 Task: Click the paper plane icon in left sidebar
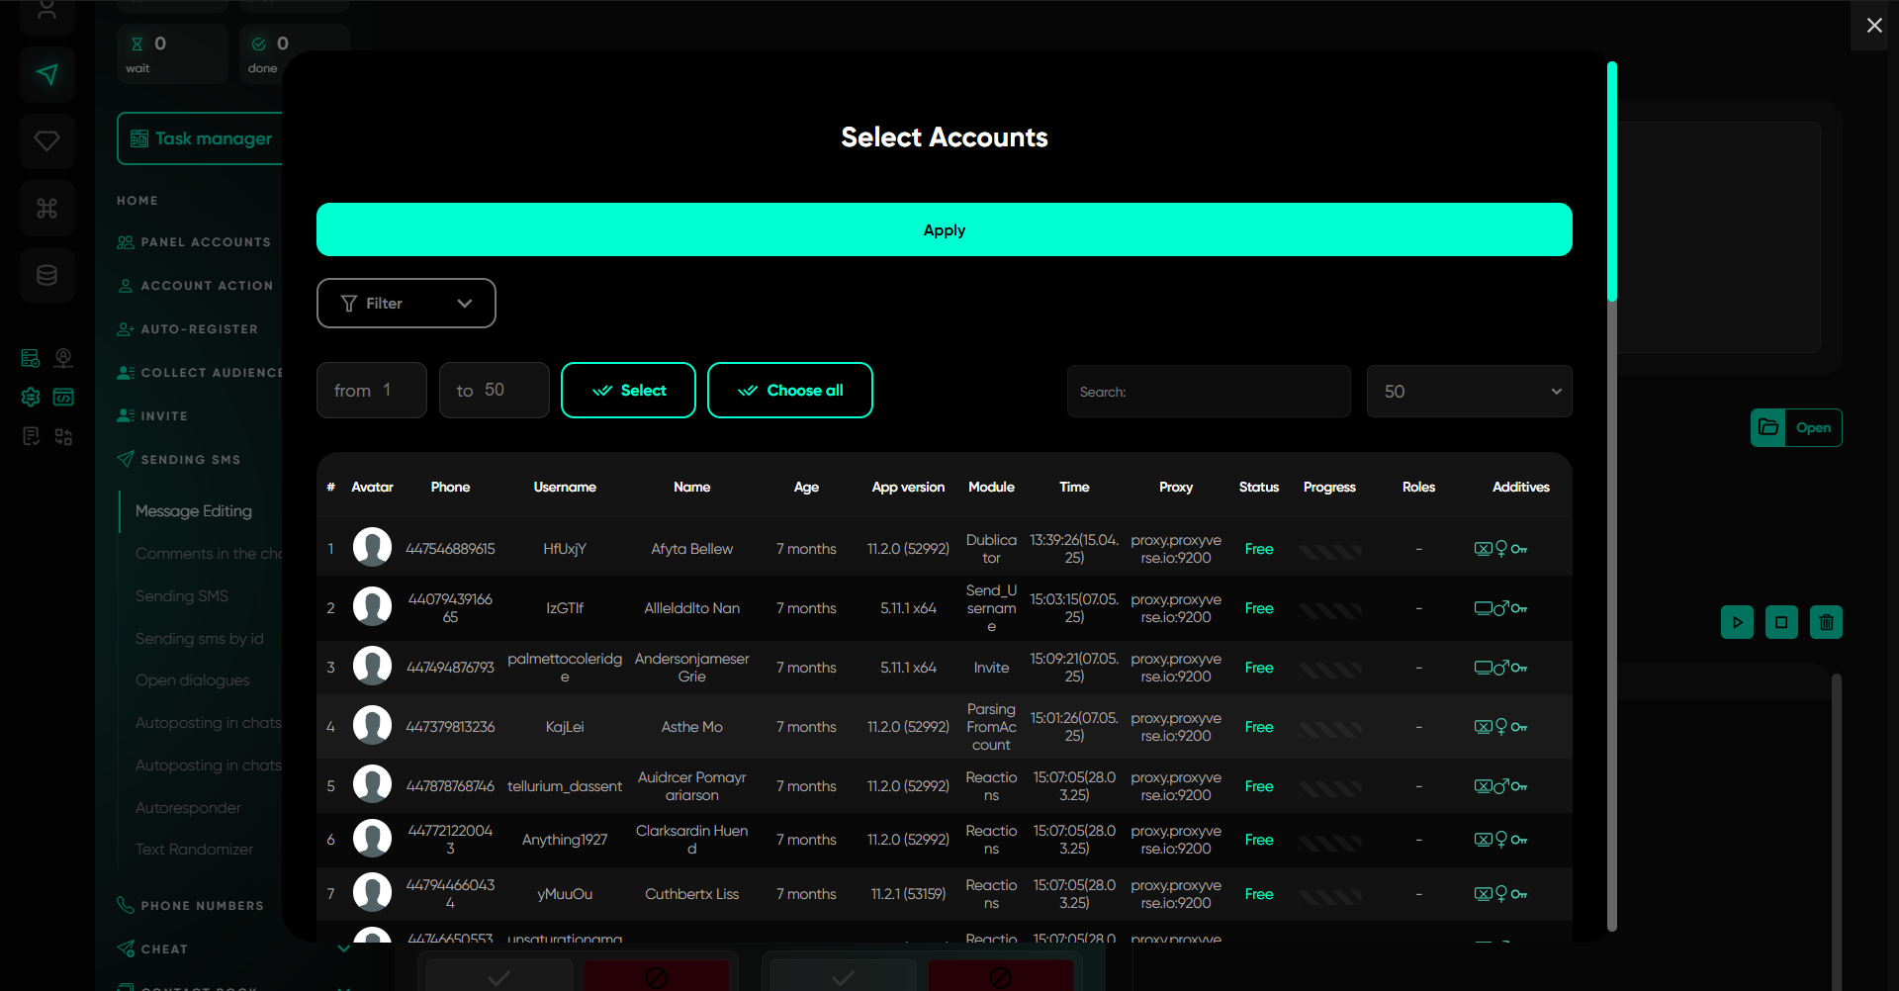click(46, 74)
